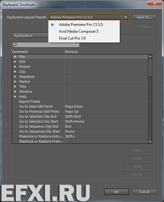Click the search magnifier icon
Screen dimensions: 164x202
pyautogui.click(x=15, y=45)
